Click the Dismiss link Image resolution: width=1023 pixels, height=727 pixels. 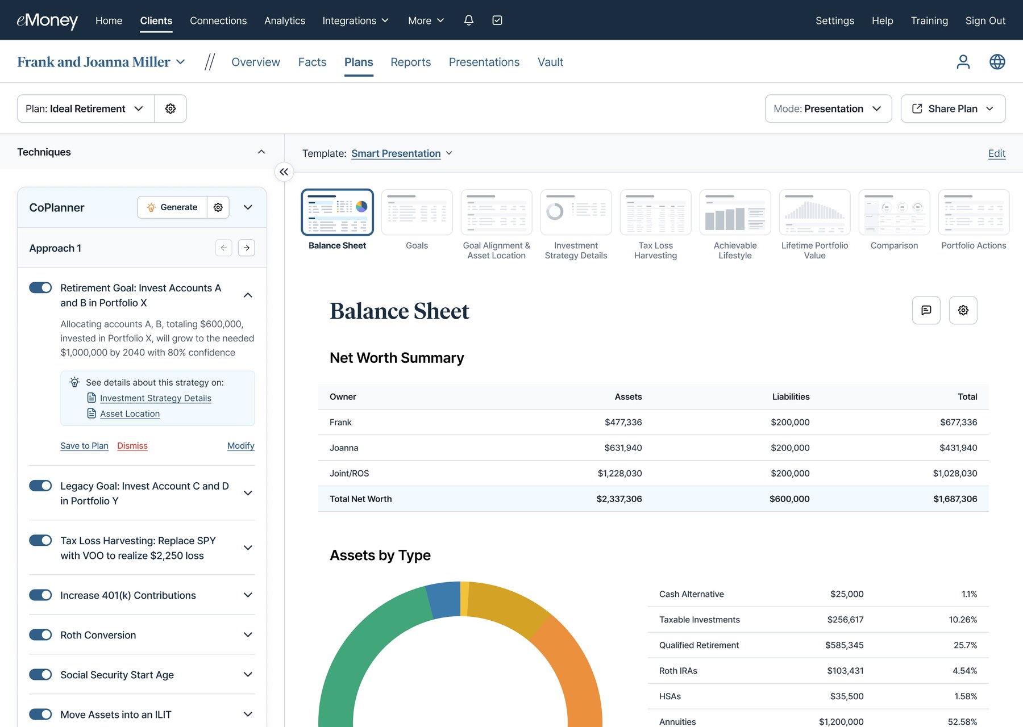click(x=132, y=446)
